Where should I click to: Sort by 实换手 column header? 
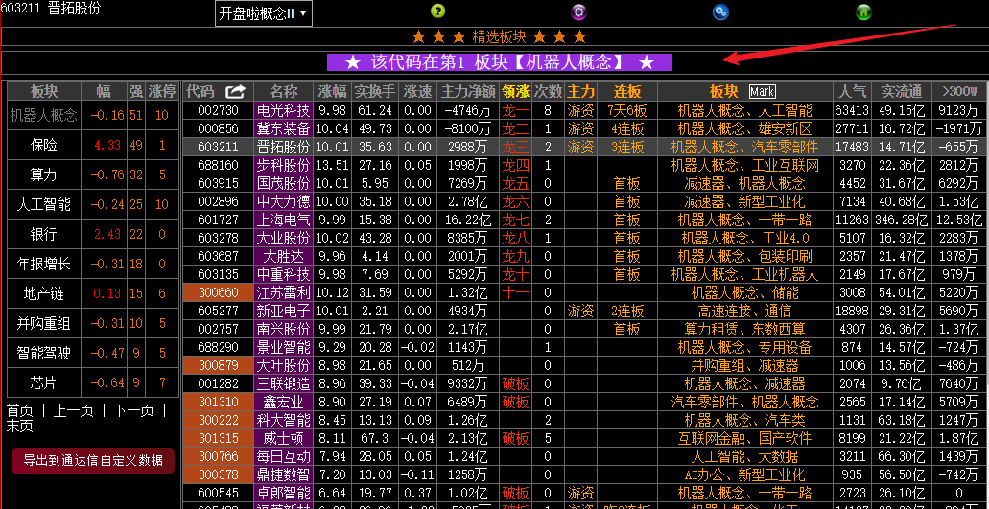374,91
